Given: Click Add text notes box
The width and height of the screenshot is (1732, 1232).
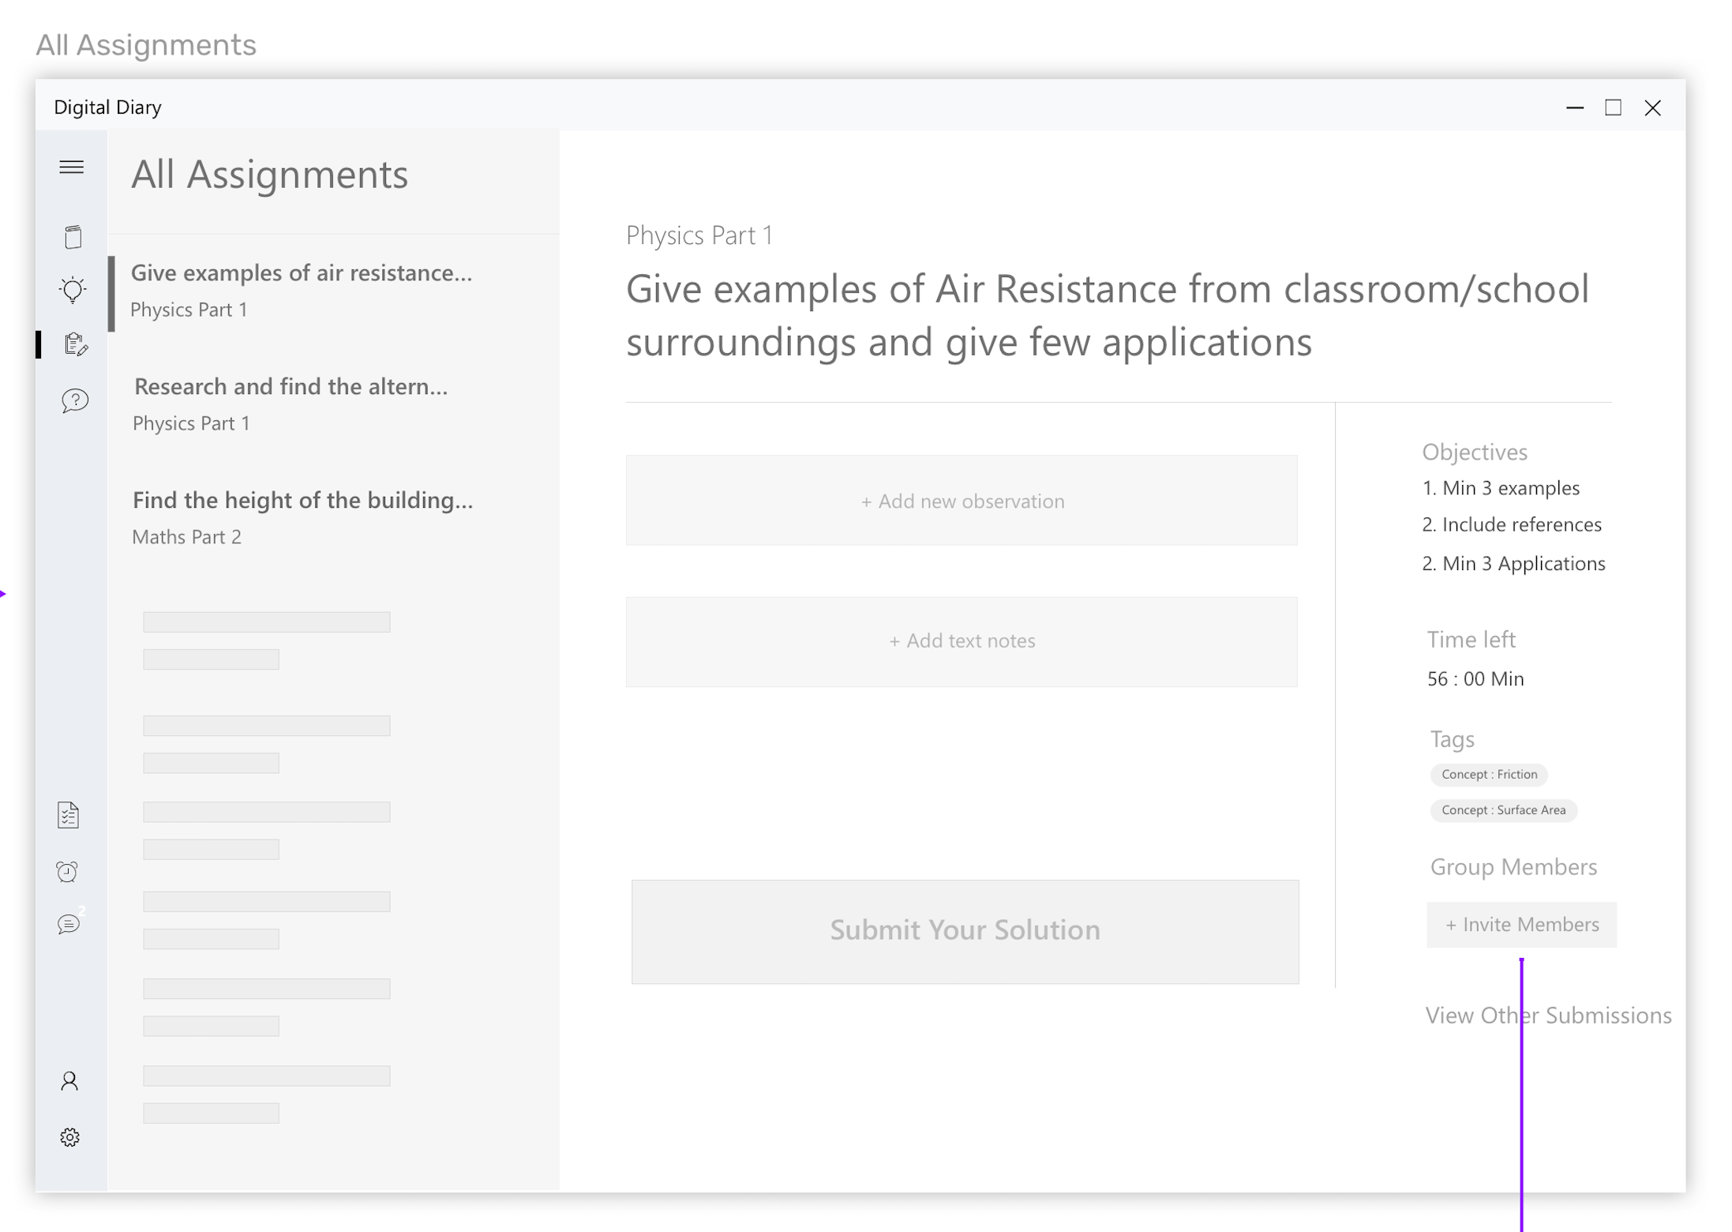Looking at the screenshot, I should [x=962, y=640].
